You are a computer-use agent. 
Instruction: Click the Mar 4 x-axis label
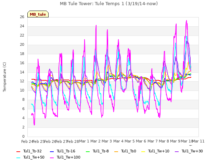click(118, 141)
